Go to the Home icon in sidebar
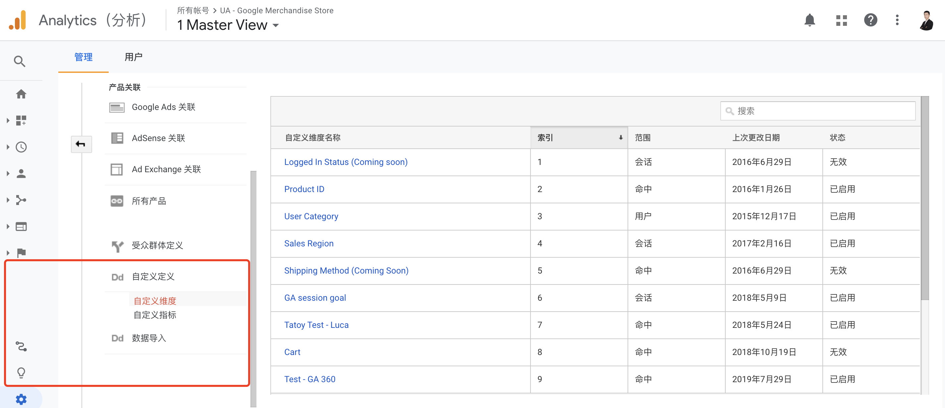The width and height of the screenshot is (945, 408). pos(21,94)
